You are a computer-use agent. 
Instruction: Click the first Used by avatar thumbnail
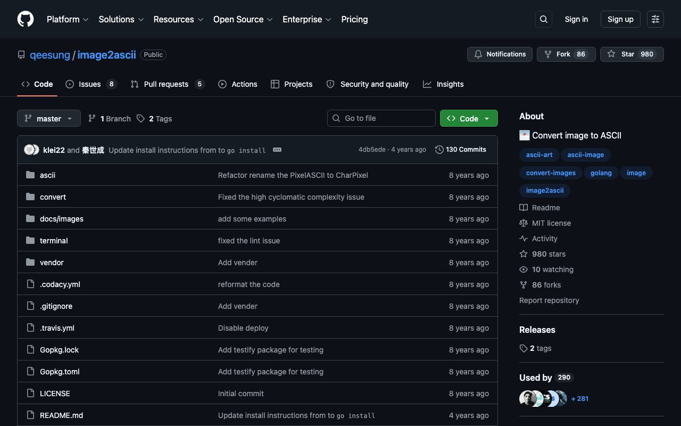coord(527,398)
